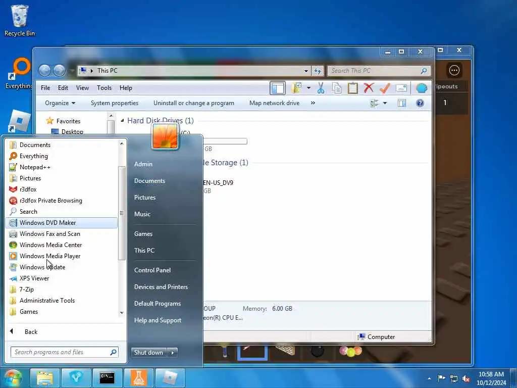This screenshot has width=517, height=388.
Task: Expand the toolbar overflow chevron
Action: point(313,103)
